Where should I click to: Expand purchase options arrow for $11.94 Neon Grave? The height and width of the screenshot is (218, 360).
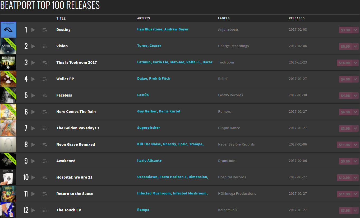pos(355,145)
